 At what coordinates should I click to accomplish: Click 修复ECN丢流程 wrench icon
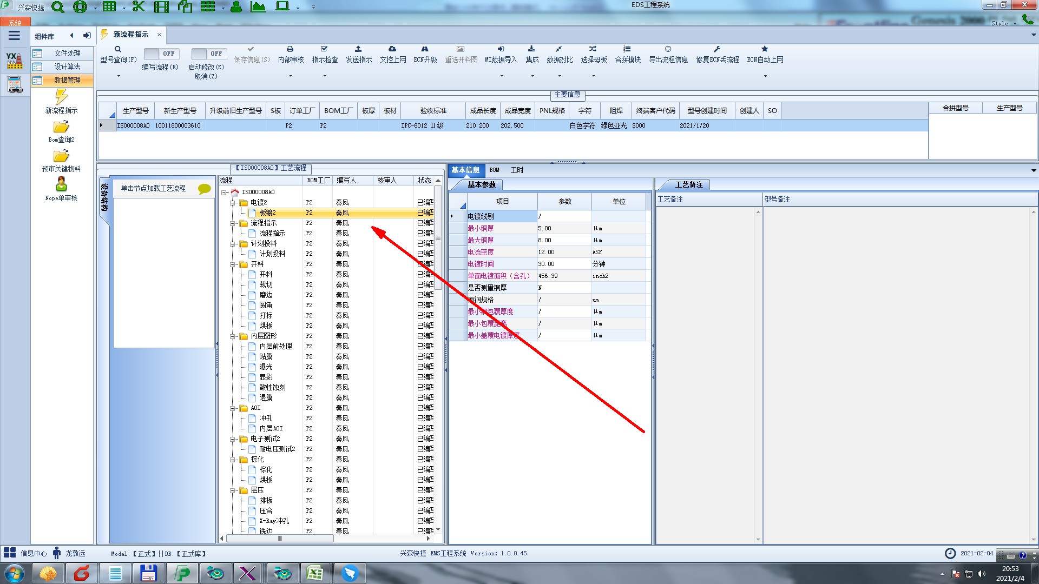point(717,49)
